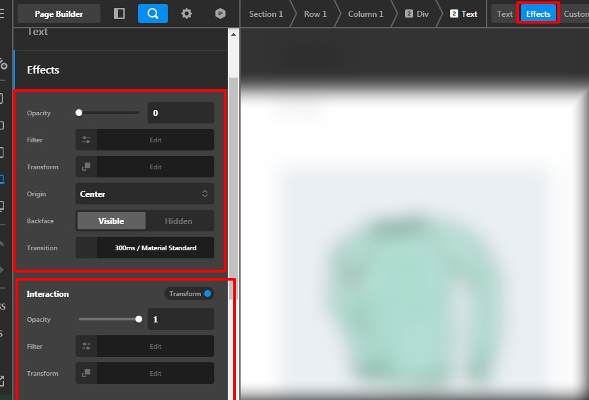Viewport: 589px width, 400px height.
Task: Switch to the Custom tab
Action: tap(576, 13)
